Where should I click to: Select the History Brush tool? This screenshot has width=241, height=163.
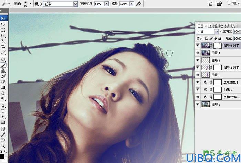tap(3, 76)
